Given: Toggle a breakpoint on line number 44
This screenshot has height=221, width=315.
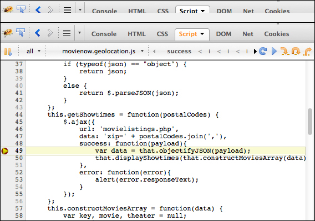Looking at the screenshot, I should pyautogui.click(x=19, y=114).
